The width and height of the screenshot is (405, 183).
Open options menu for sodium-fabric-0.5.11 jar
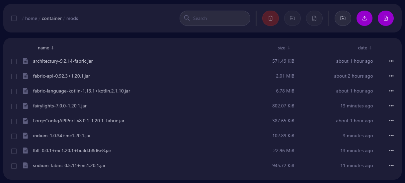391,165
